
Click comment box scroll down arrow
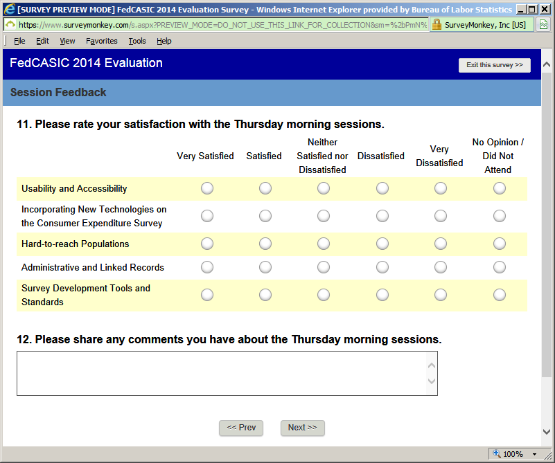point(432,381)
